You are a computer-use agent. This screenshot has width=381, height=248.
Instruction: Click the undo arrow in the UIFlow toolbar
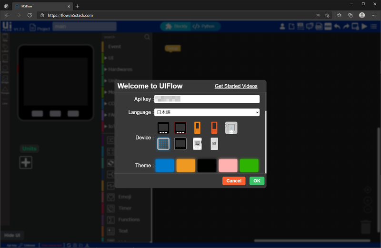[x=337, y=26]
